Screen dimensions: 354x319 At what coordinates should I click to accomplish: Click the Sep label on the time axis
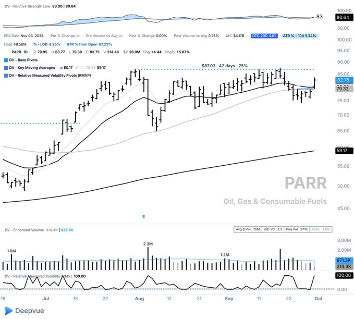pyautogui.click(x=229, y=299)
